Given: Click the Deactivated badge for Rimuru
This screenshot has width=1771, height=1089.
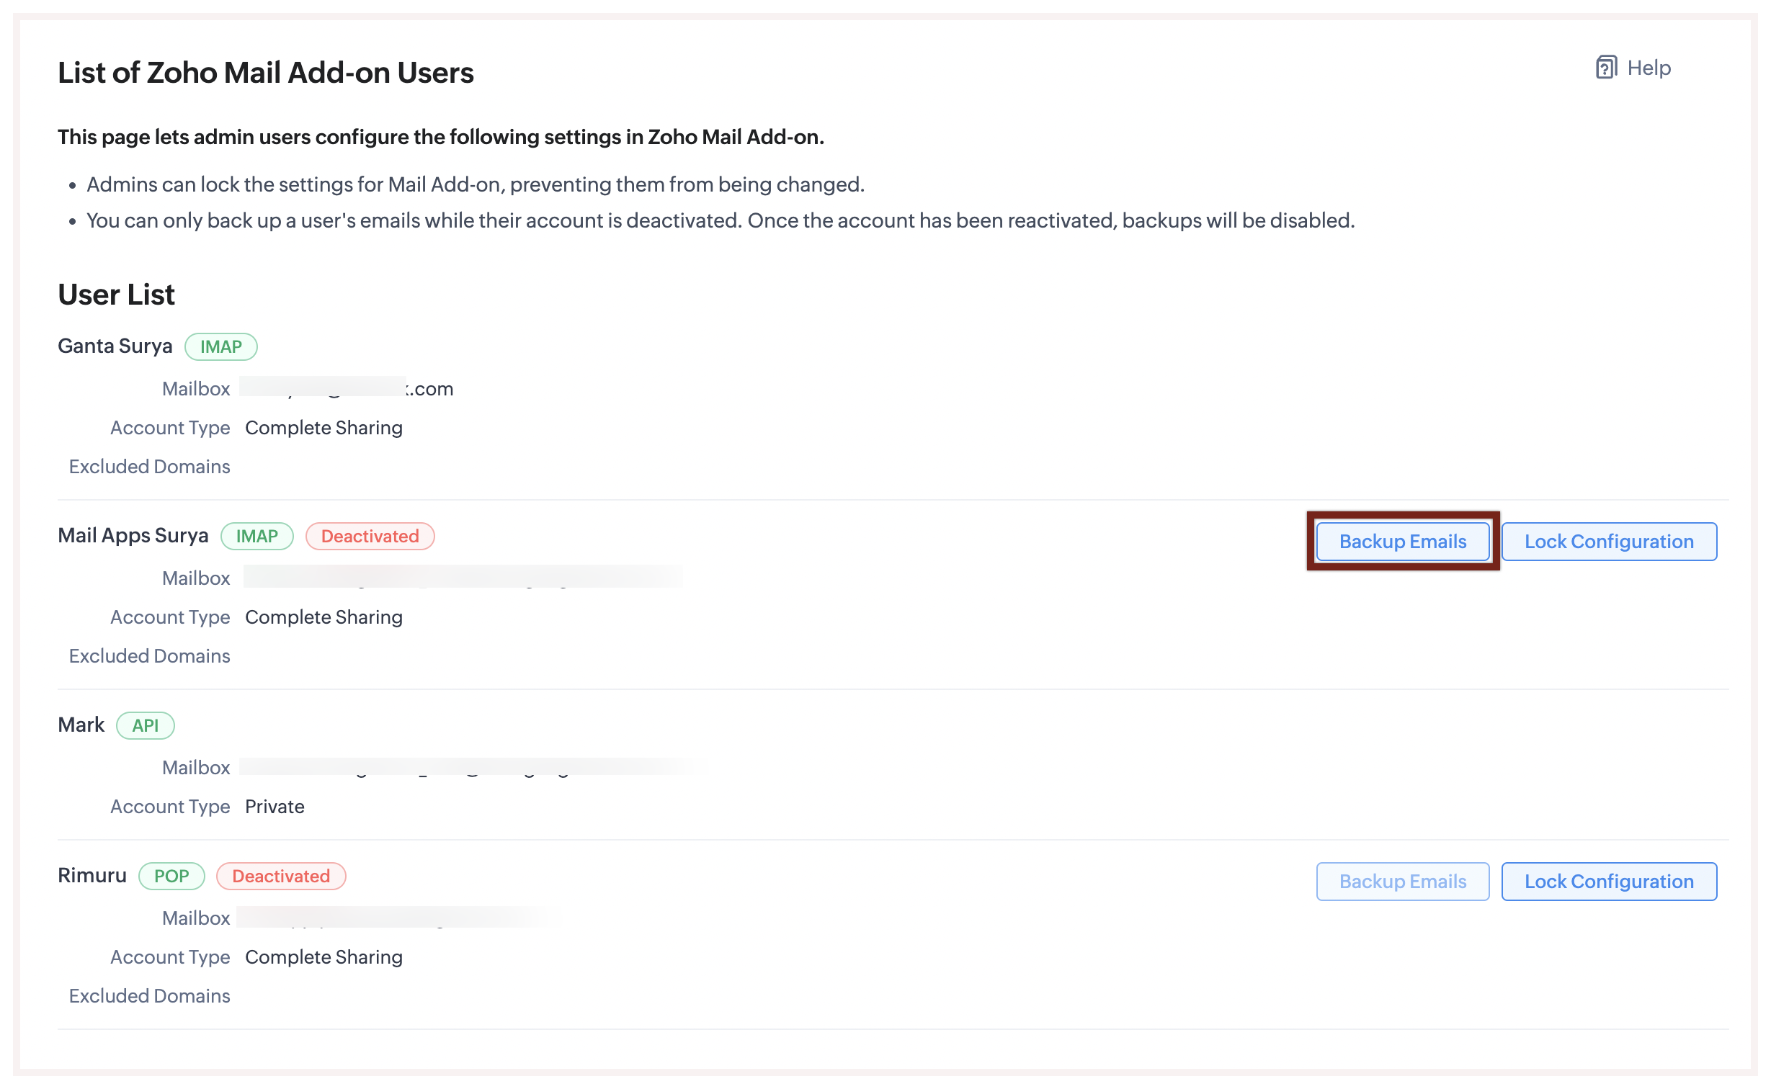Looking at the screenshot, I should (281, 876).
